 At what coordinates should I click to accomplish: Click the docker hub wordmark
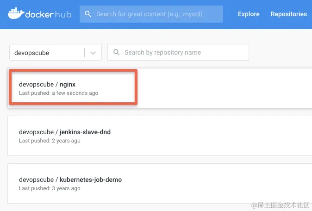point(48,14)
